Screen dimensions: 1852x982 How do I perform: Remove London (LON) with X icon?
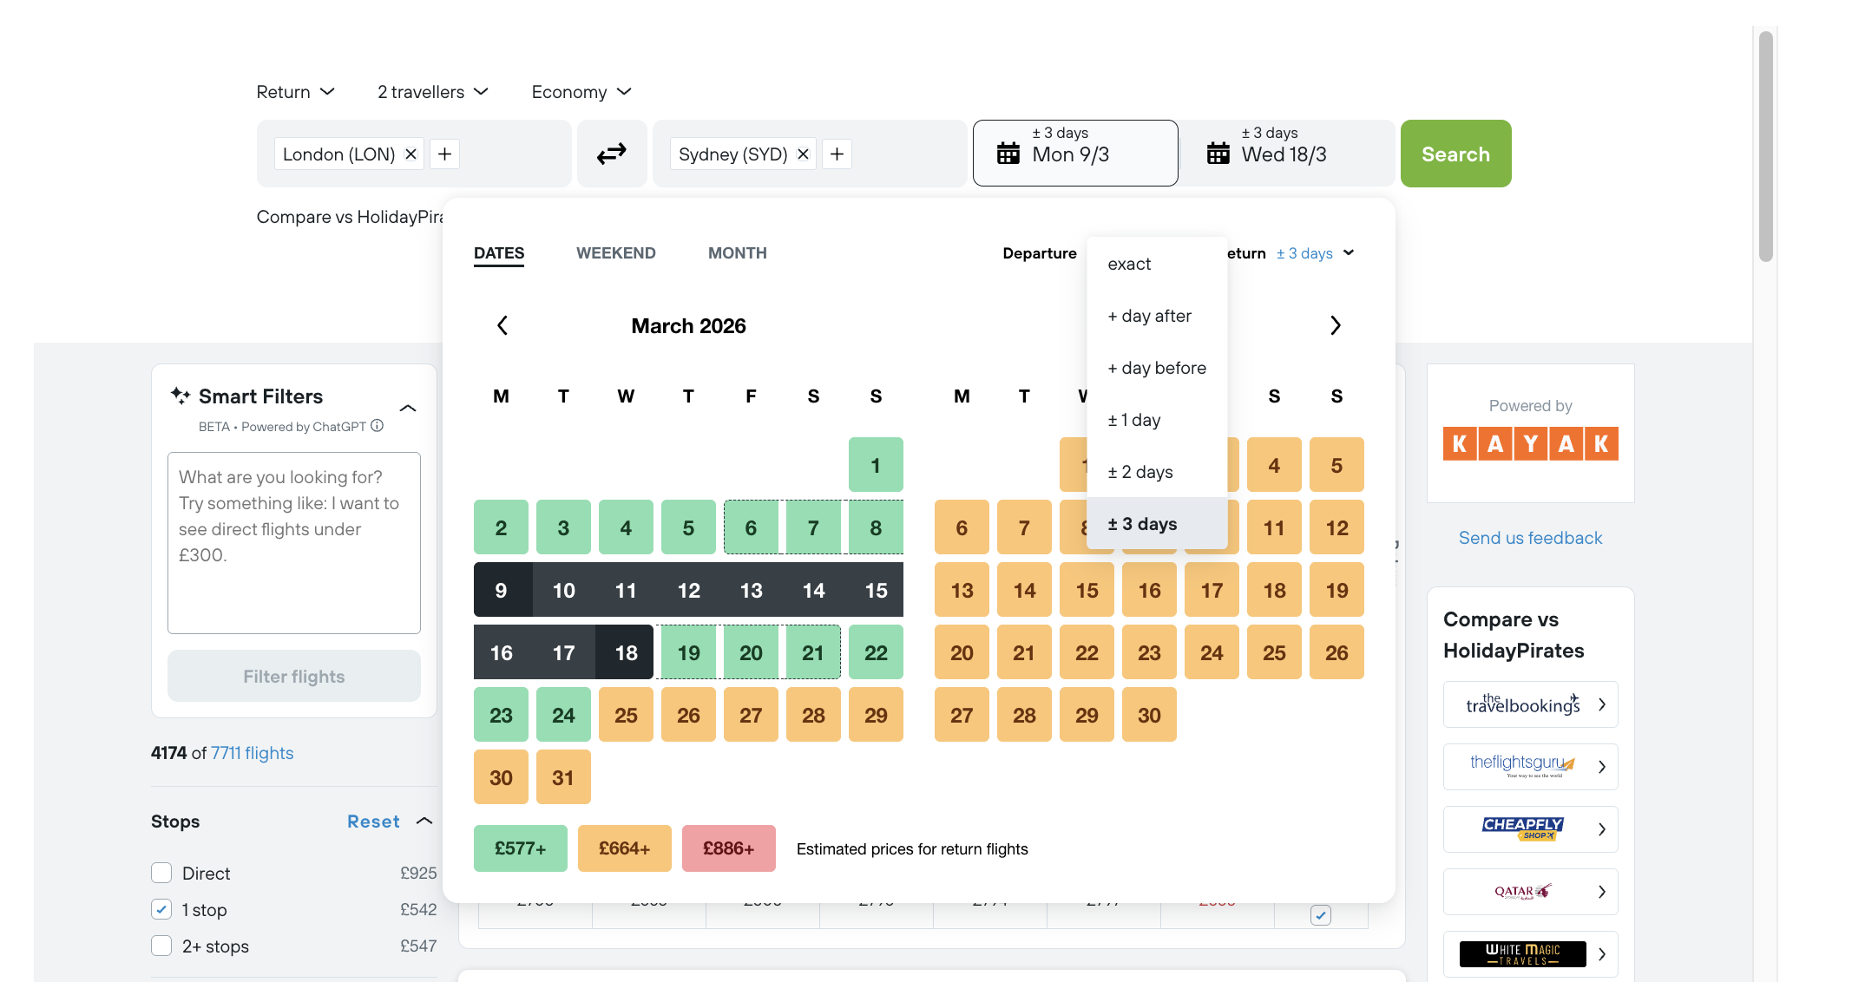[411, 154]
